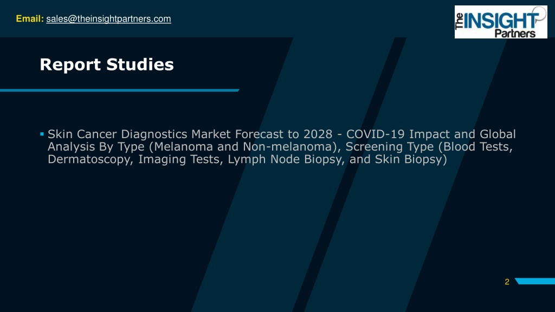Click slide number 2
This screenshot has width=555, height=312.
pyautogui.click(x=507, y=282)
